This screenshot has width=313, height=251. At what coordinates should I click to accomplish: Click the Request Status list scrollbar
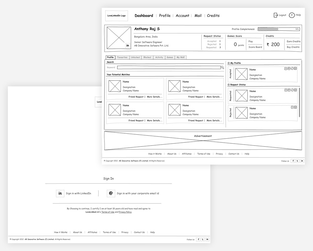coord(300,102)
